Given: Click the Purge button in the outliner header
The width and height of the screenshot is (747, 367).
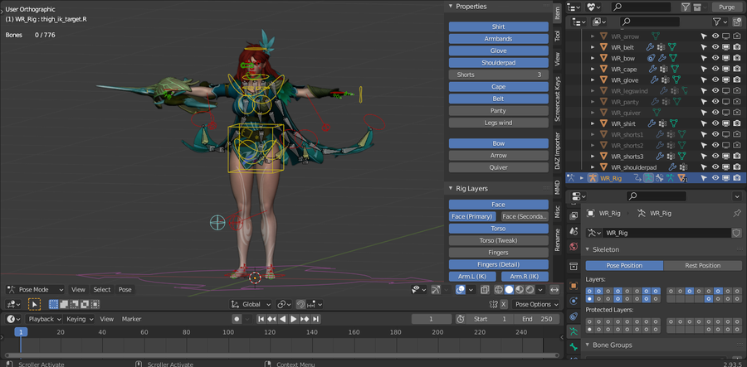Looking at the screenshot, I should point(726,7).
